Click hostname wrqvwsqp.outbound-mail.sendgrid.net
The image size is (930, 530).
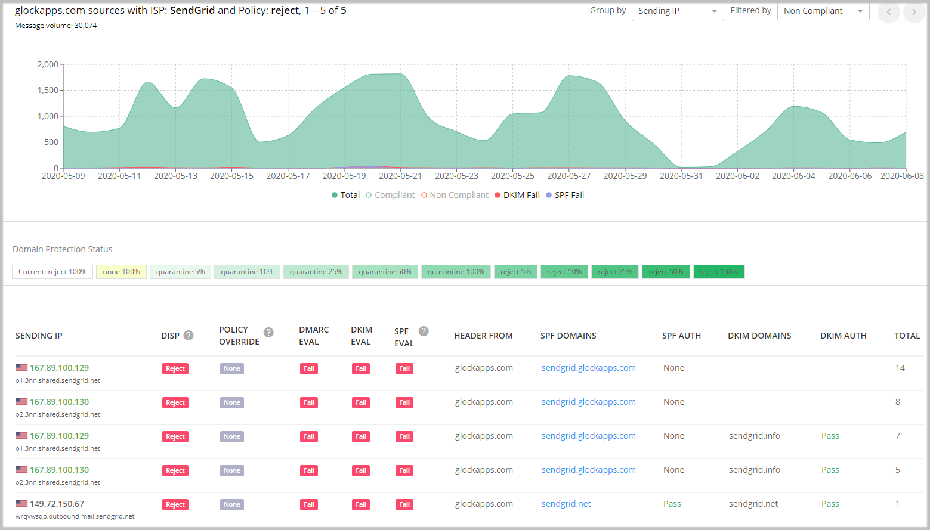(75, 516)
